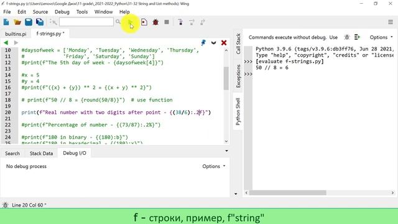The height and width of the screenshot is (224, 398).
Task: Click the gray Stop debug square
Action: click(x=167, y=22)
